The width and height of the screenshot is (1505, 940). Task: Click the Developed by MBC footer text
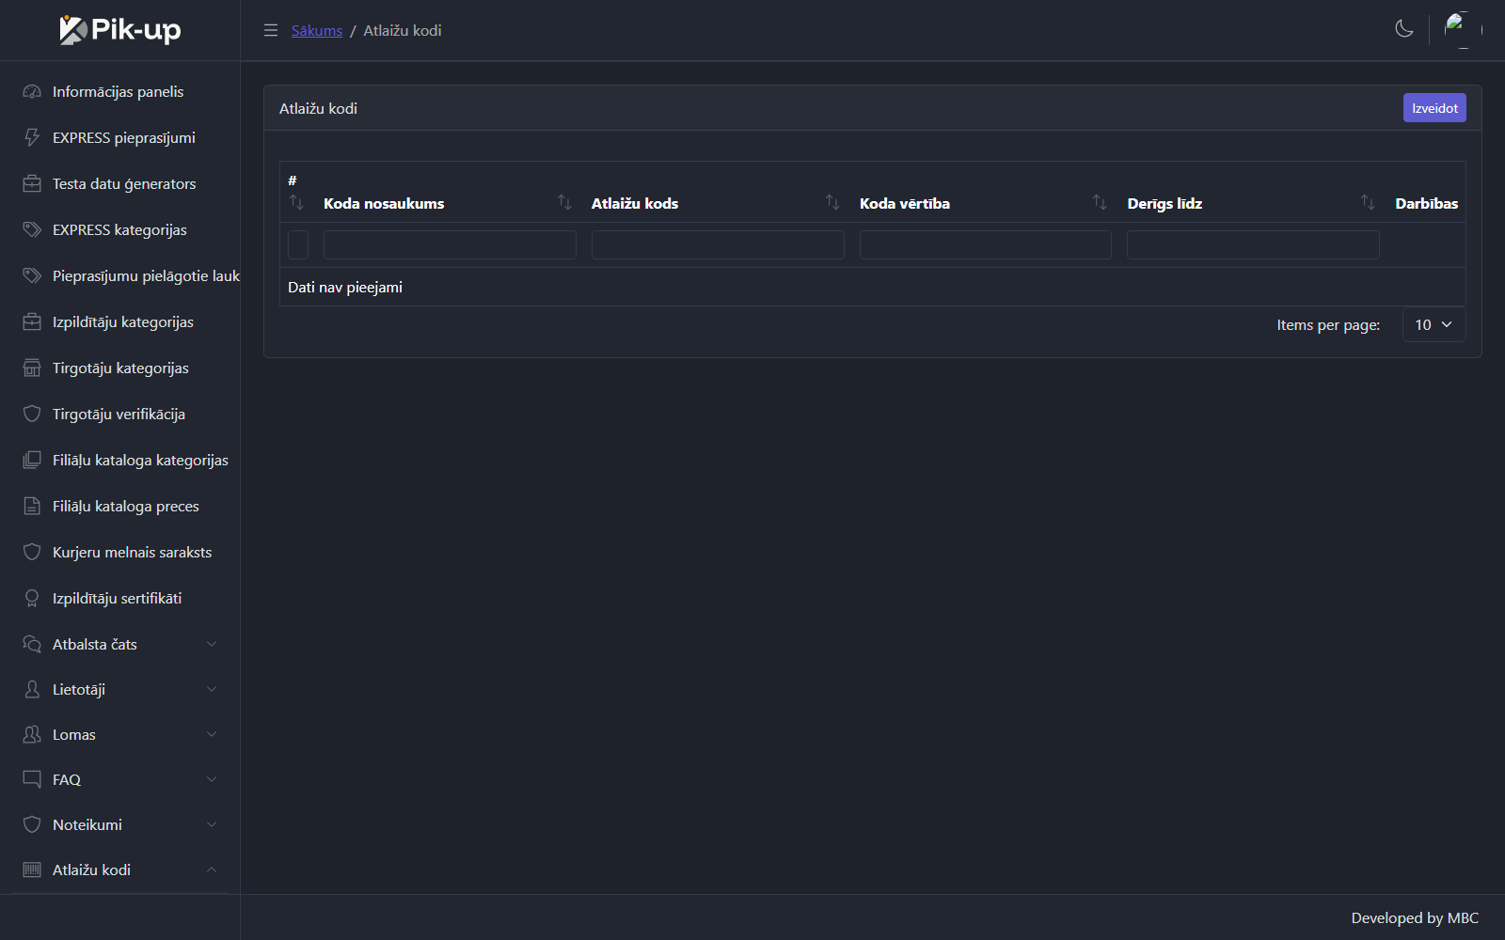pyautogui.click(x=1415, y=917)
